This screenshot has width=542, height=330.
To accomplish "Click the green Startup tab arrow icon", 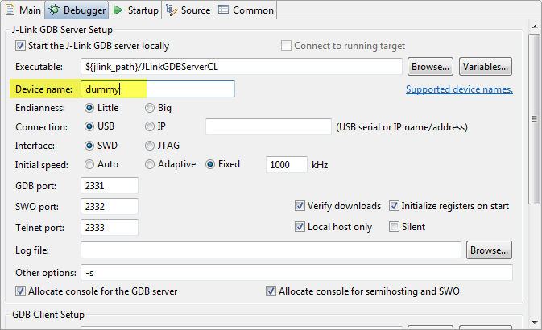I will click(118, 10).
